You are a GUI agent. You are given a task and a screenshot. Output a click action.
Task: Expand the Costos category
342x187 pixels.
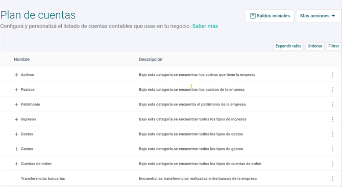[16, 134]
